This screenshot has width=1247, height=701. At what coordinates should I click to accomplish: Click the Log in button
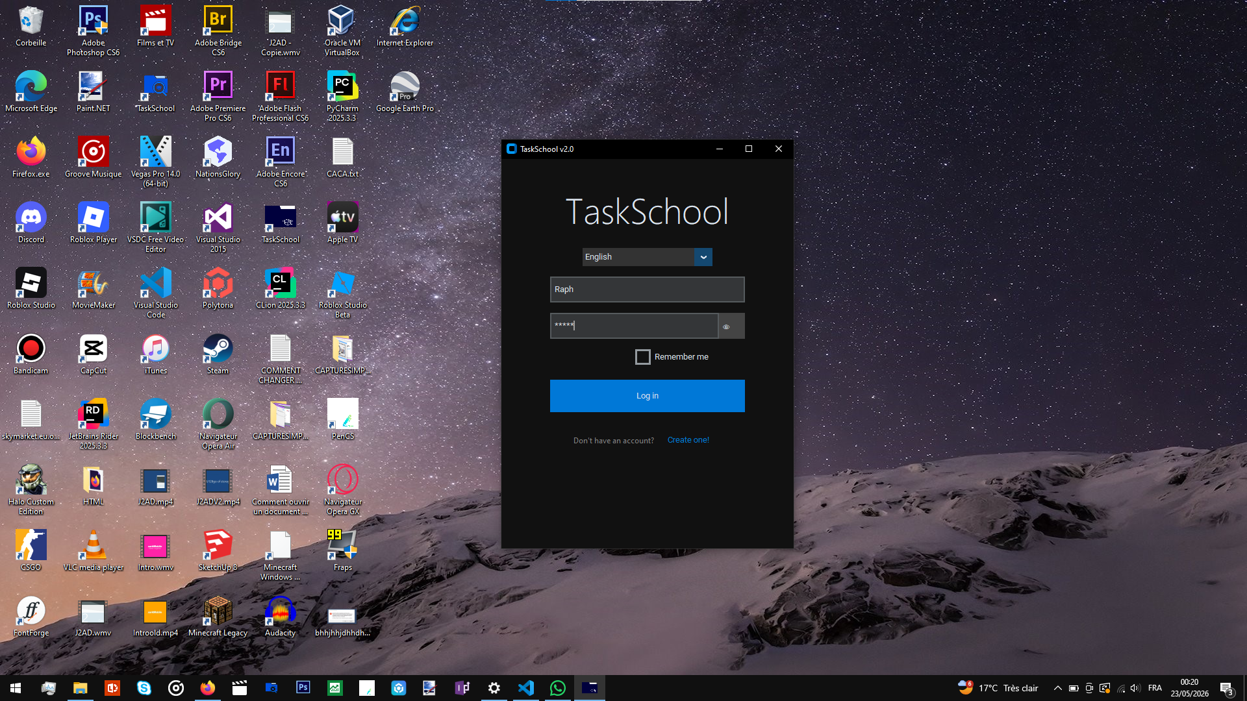point(647,396)
